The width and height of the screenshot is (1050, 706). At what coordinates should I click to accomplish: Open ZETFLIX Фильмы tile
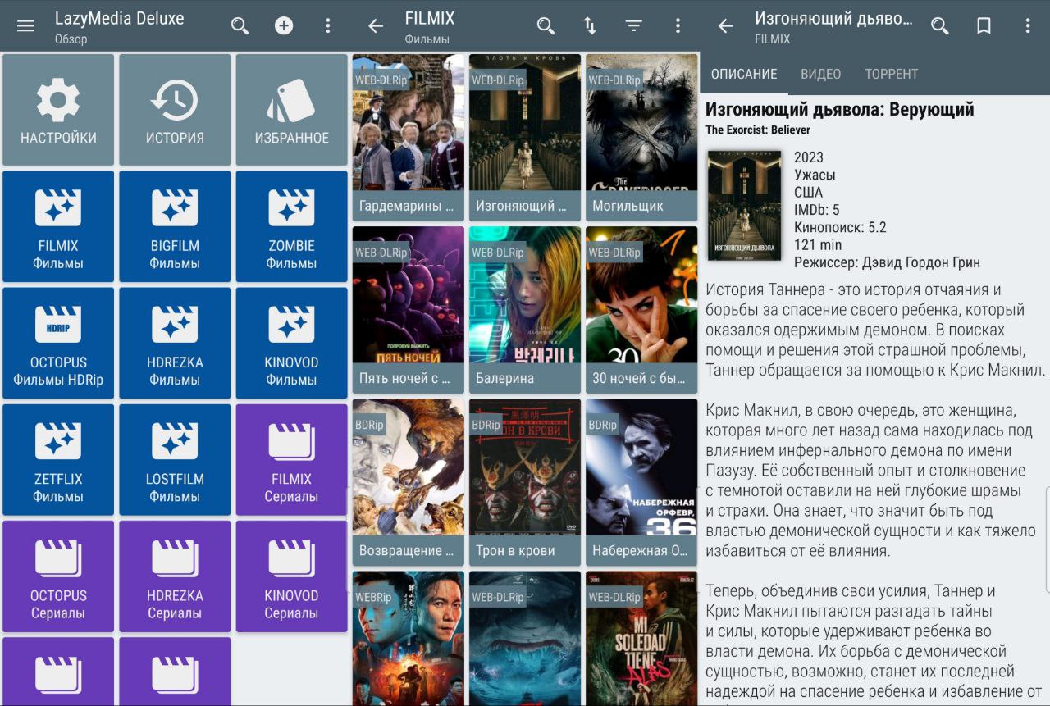(58, 459)
